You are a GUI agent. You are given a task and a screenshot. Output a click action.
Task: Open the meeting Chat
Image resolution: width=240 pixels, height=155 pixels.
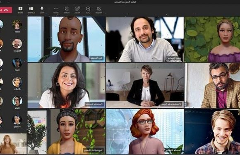coord(88,10)
